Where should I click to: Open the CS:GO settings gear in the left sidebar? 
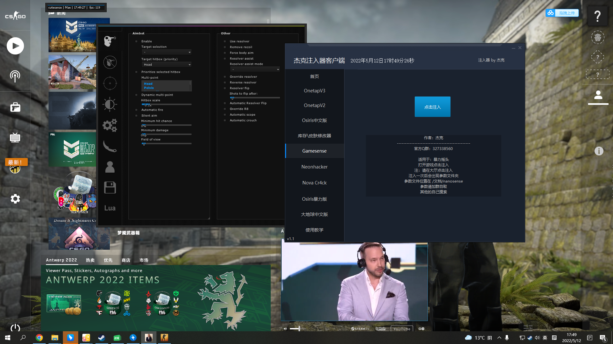click(15, 199)
